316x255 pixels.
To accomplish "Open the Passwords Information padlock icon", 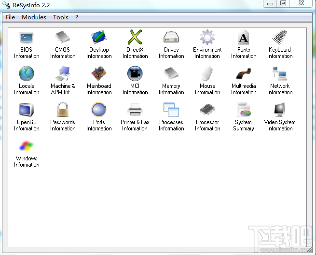I will tap(63, 110).
